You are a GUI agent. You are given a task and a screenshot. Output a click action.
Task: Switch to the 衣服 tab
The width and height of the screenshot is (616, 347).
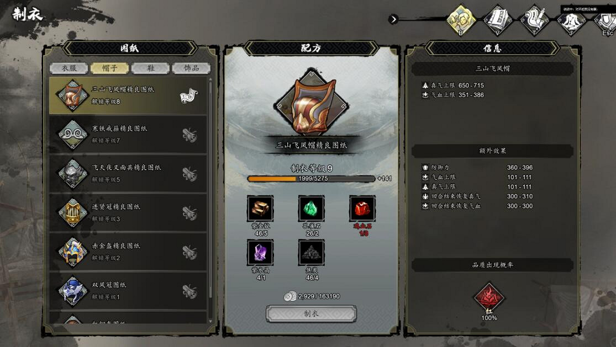coord(69,68)
